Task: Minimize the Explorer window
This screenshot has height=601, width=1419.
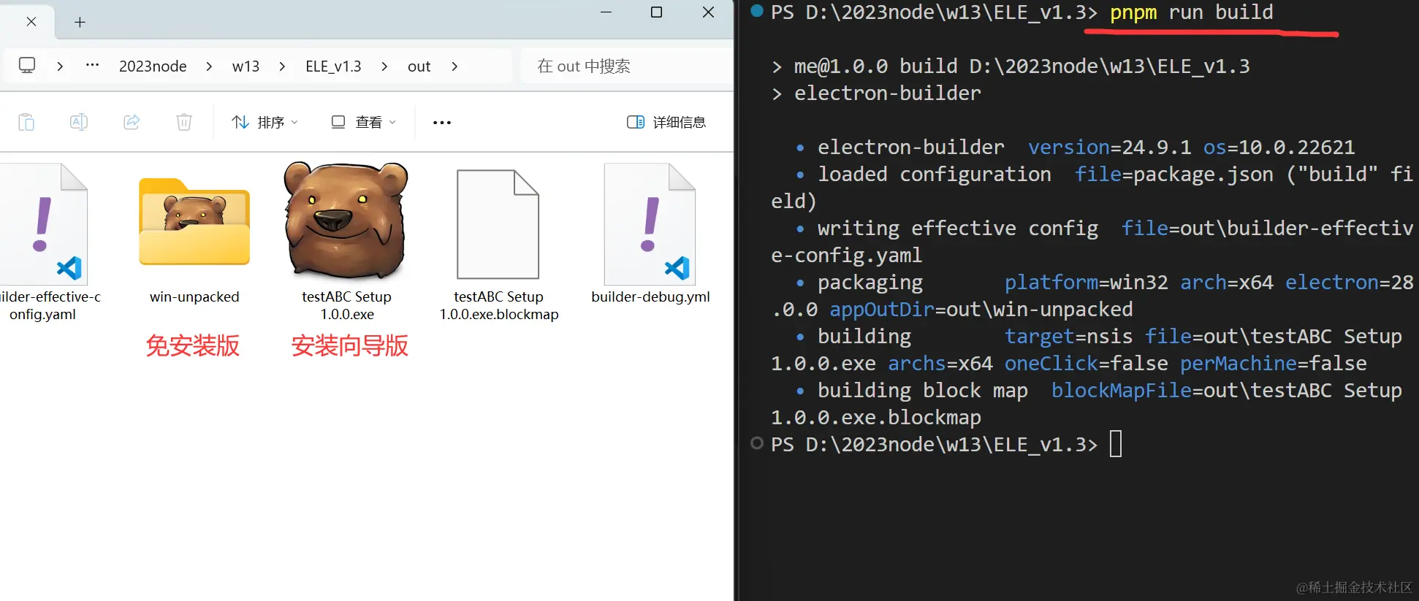Action: (x=606, y=12)
